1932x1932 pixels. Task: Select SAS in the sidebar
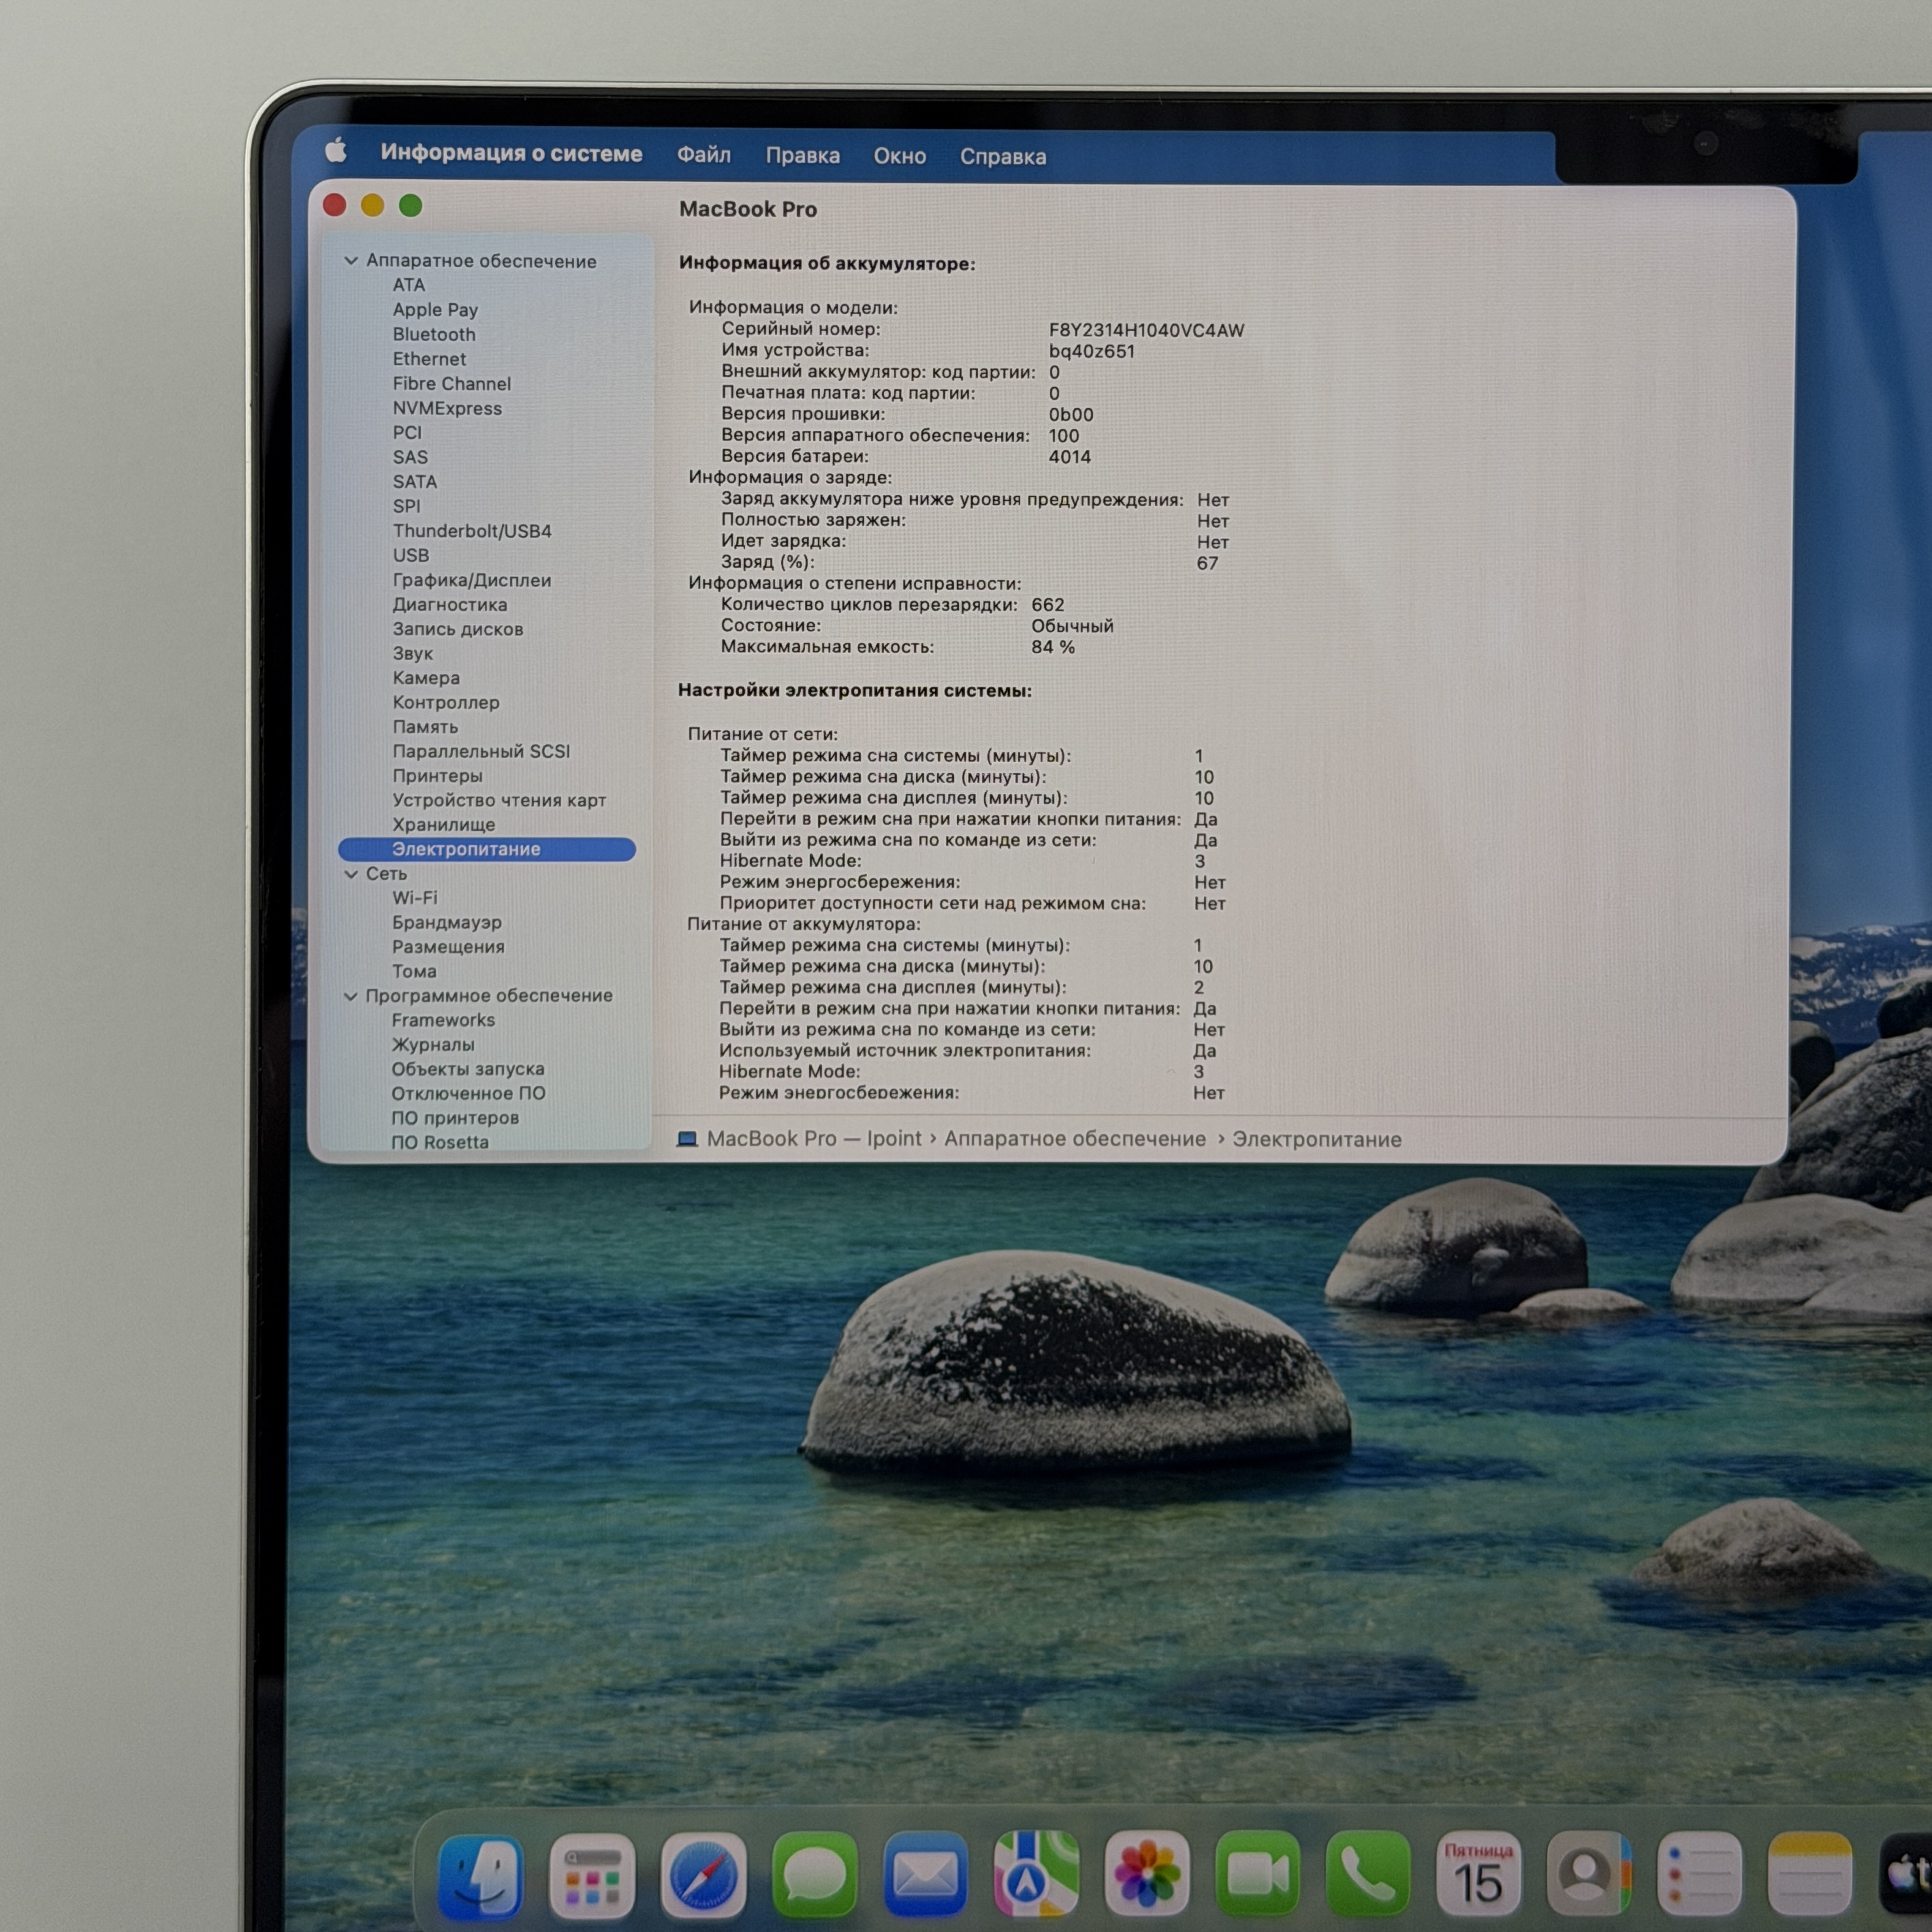pos(410,457)
